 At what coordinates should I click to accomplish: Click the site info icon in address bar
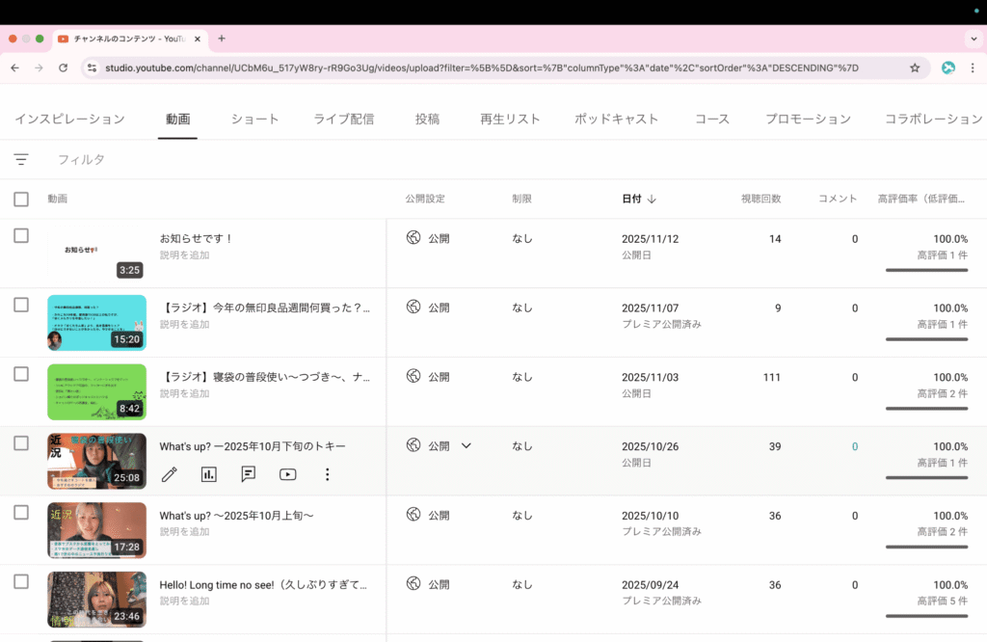pos(92,68)
